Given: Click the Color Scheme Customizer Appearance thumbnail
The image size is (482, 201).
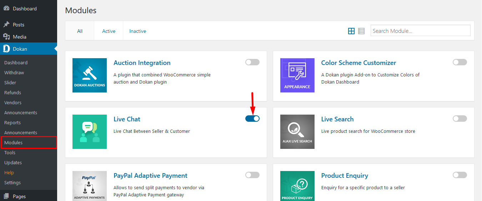Looking at the screenshot, I should pyautogui.click(x=297, y=75).
